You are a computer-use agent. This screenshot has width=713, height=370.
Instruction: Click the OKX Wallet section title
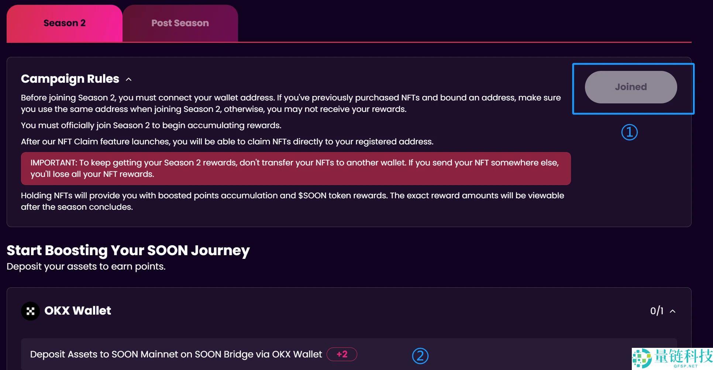click(x=77, y=311)
